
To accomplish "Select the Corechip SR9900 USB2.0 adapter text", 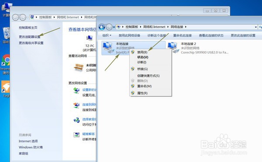I will point(204,52).
